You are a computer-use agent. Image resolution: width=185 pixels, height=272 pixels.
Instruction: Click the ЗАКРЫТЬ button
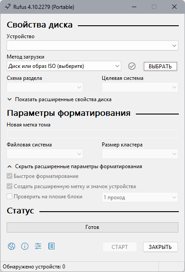click(x=160, y=247)
